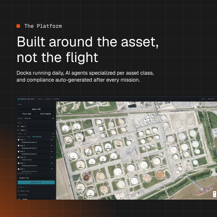
Task: Click the map zoom out minus button
Action: 214,196
